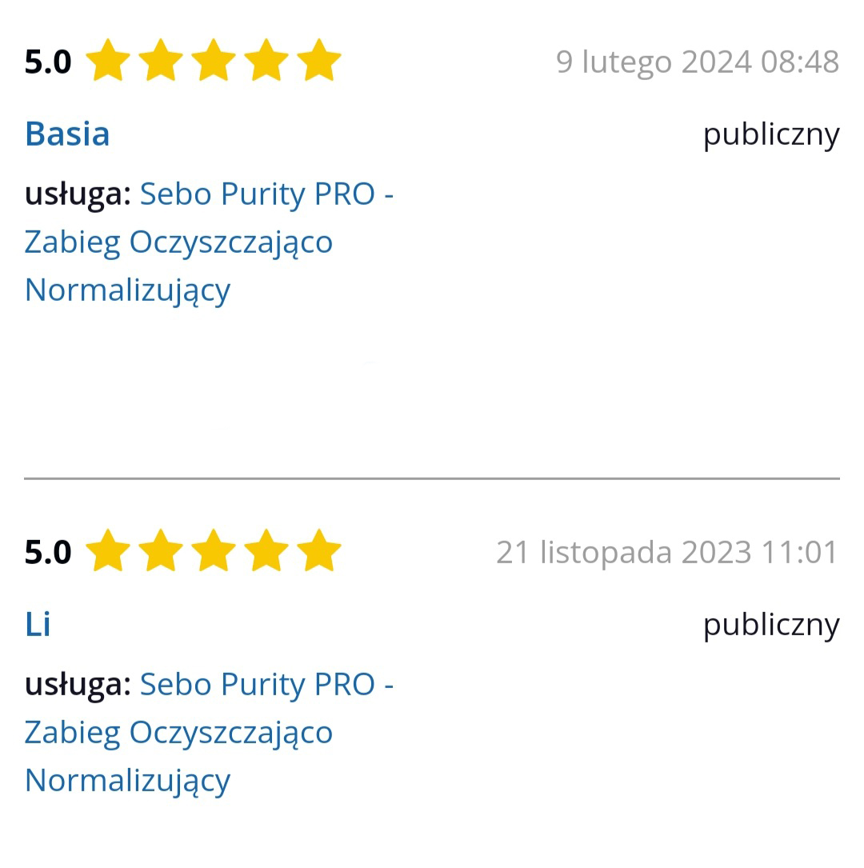Click the fifth star of Basia's rating
Screen dimensions: 864x868
(320, 58)
